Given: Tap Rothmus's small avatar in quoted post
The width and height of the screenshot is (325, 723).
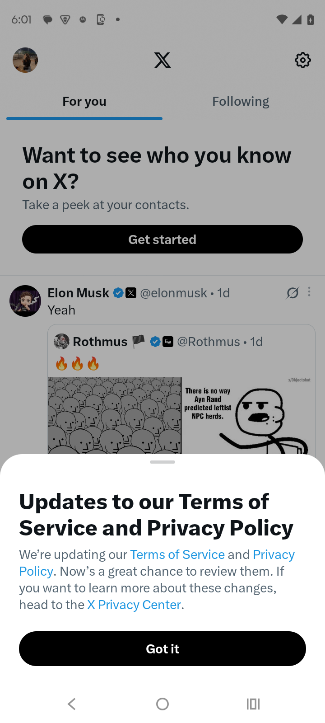Looking at the screenshot, I should (61, 342).
